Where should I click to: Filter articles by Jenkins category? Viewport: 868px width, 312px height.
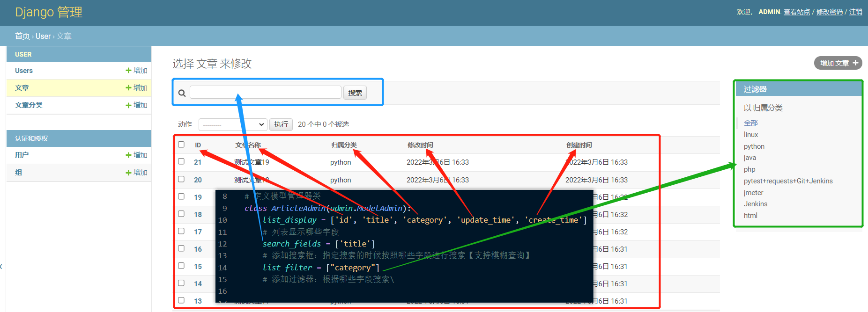point(756,204)
